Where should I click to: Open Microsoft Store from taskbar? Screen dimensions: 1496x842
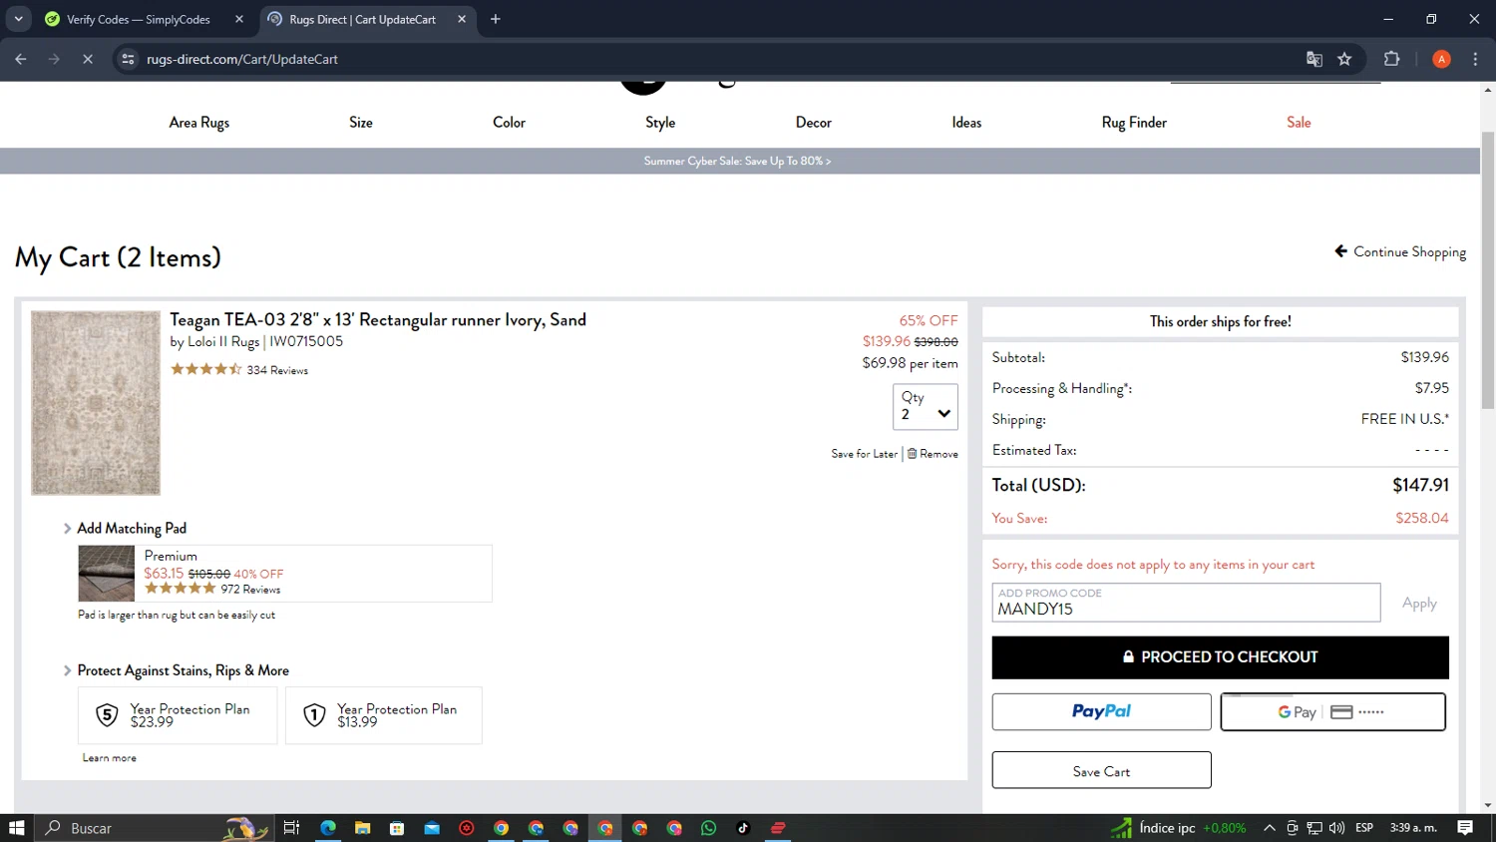tap(397, 828)
